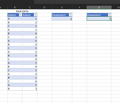Select the C cell beside value 5

tap(15, 48)
